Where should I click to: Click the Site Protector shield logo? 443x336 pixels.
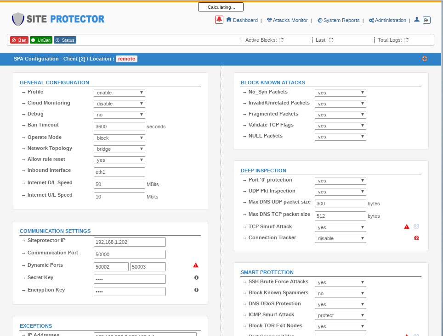pos(18,19)
